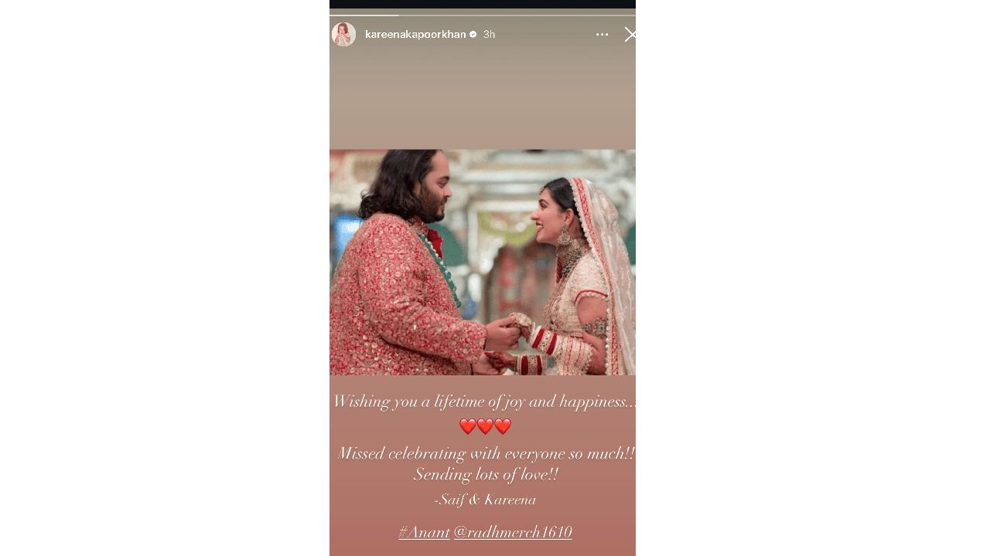Click the wedding couple photo
This screenshot has width=990, height=556.
coord(483,262)
